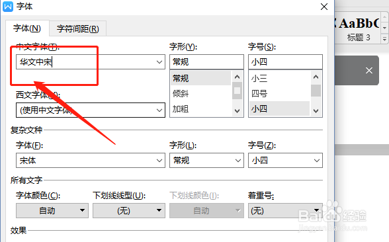Screen dimensions: 389x242
Task: Open the 字符间距(R) tab
Action: [x=78, y=29]
